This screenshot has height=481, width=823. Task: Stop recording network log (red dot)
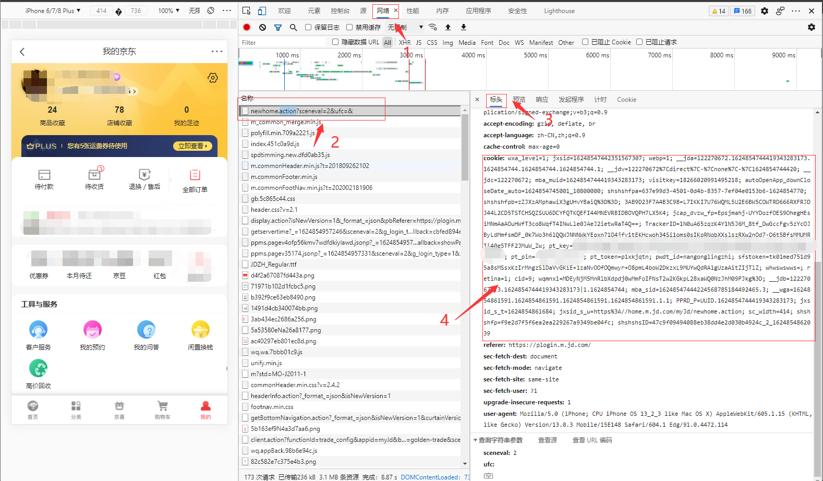pos(247,27)
